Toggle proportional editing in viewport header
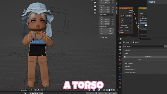167x94 pixels. [42, 90]
